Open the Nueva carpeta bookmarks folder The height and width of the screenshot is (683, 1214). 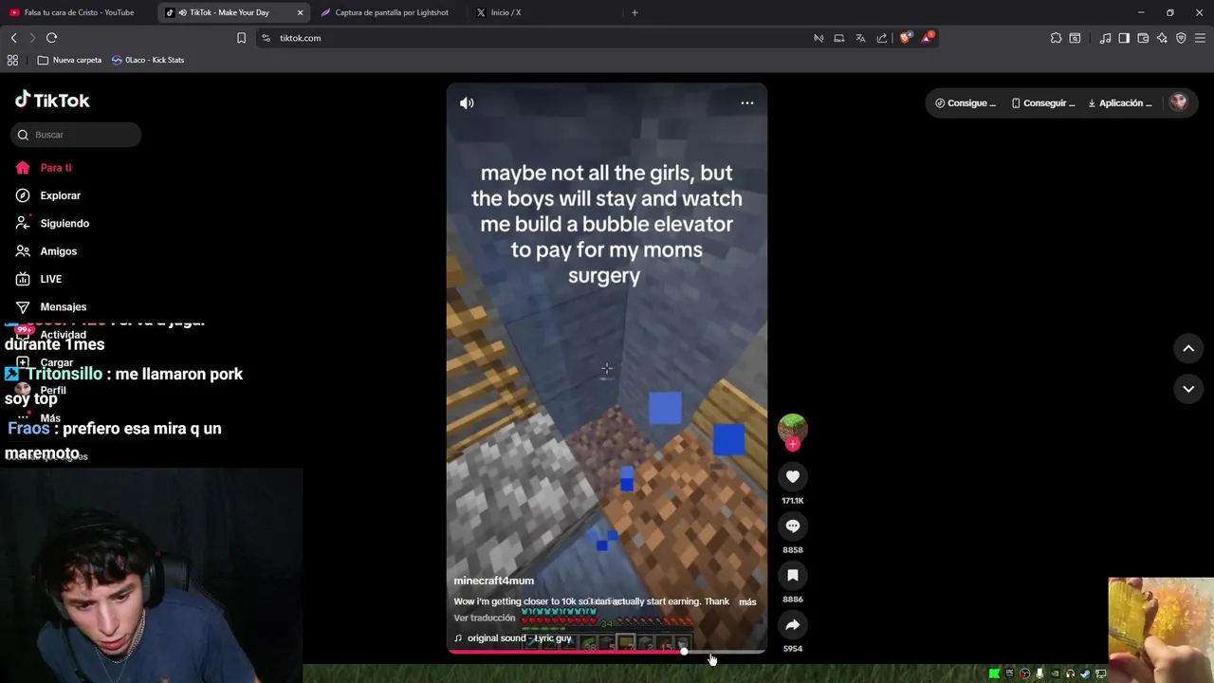(69, 60)
